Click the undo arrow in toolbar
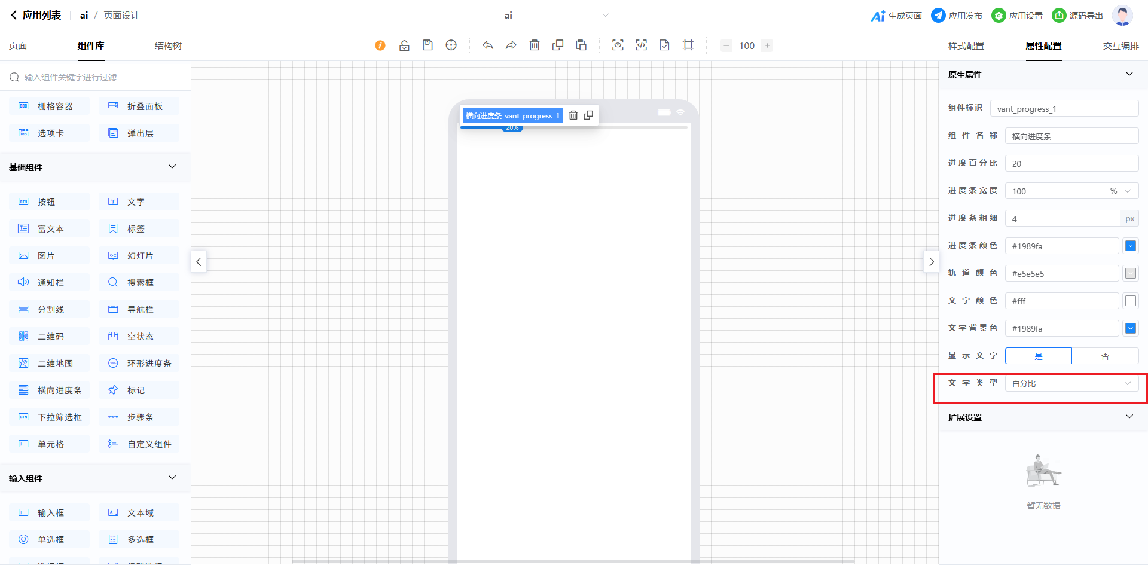The height and width of the screenshot is (565, 1148). [x=488, y=45]
